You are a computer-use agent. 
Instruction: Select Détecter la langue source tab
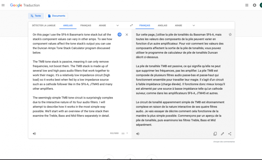point(44,25)
